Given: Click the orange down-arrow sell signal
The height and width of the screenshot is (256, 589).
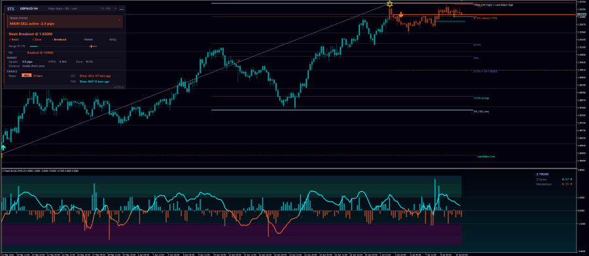Looking at the screenshot, I should click(x=401, y=14).
